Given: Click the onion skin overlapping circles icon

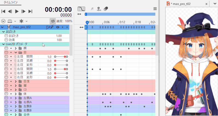Looking at the screenshot, I should [106, 9].
